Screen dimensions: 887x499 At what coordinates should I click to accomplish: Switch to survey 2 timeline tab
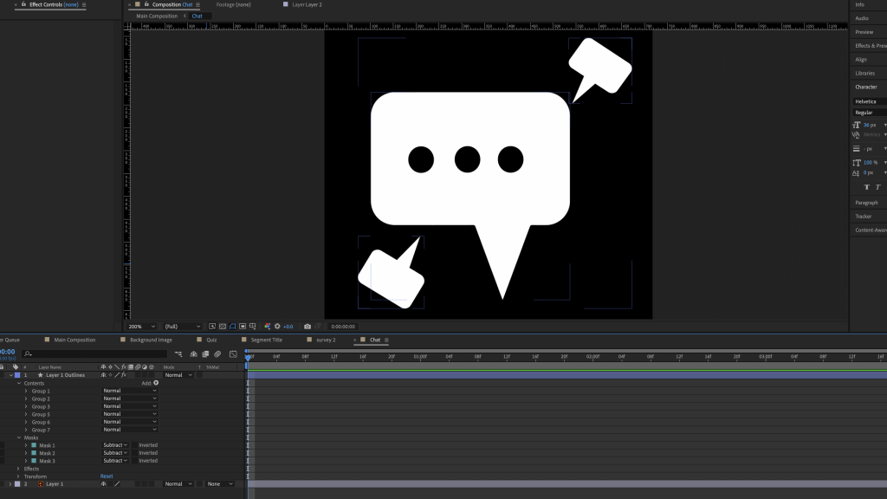click(x=326, y=340)
